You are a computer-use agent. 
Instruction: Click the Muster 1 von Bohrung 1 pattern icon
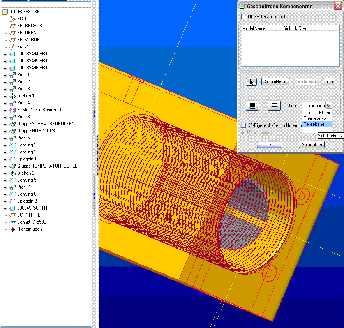12,110
